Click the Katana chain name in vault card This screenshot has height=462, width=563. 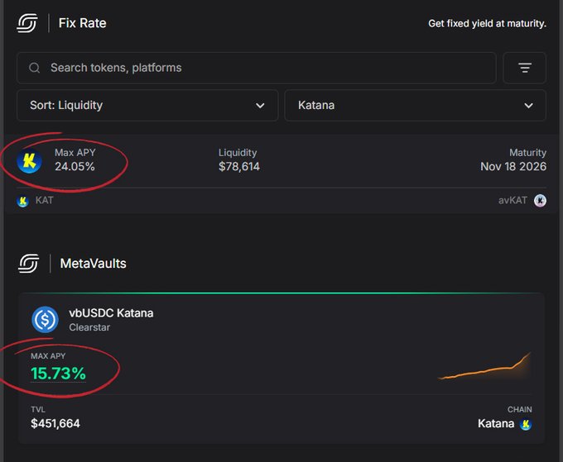496,424
